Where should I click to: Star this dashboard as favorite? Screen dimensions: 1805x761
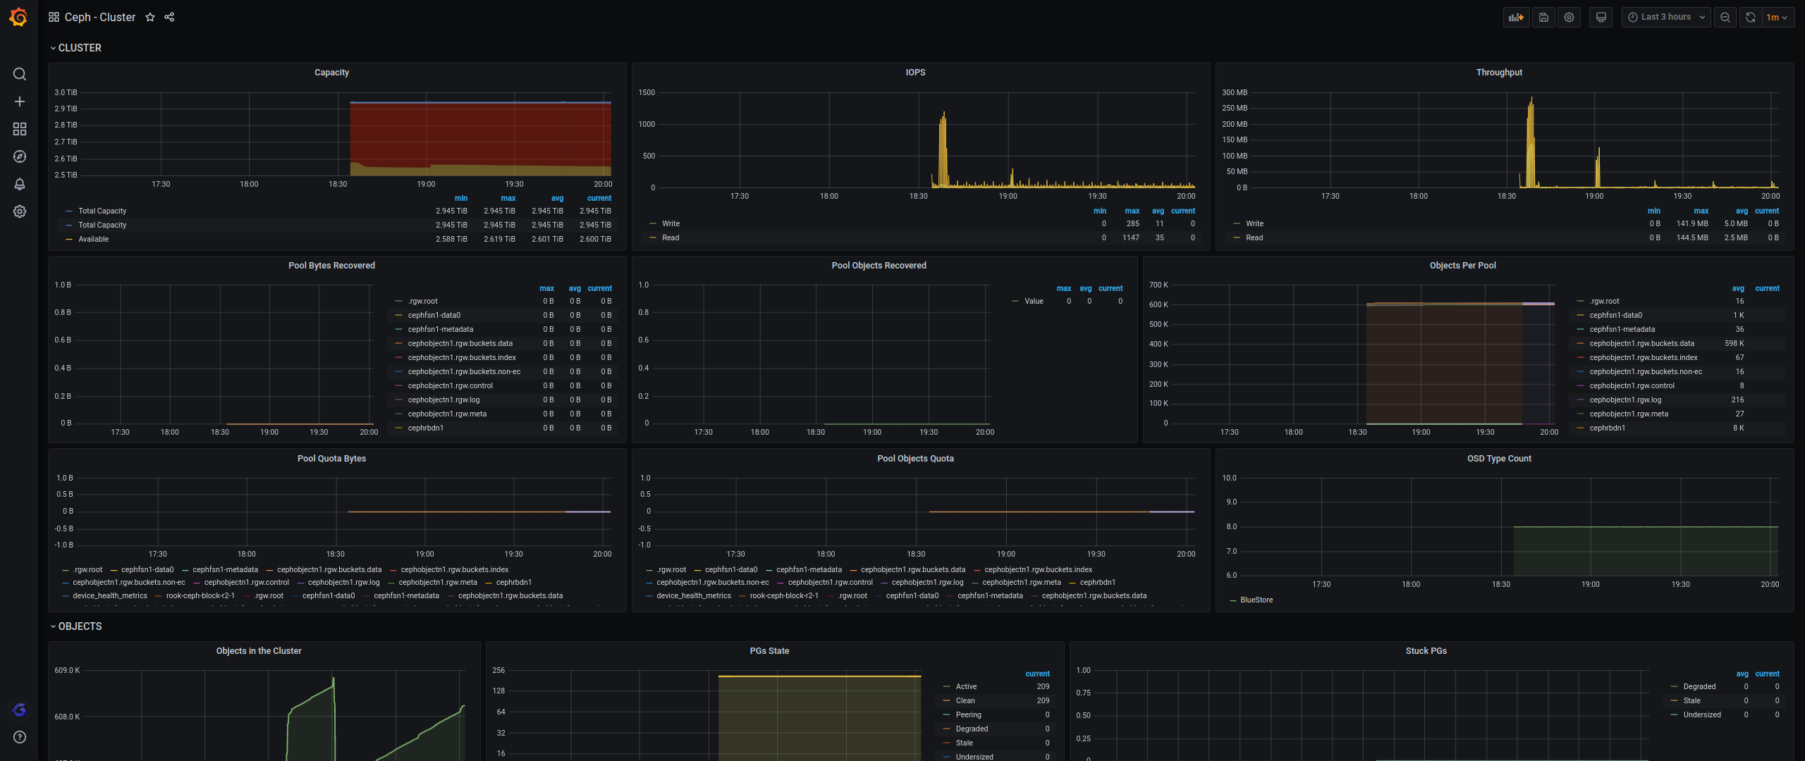150,17
